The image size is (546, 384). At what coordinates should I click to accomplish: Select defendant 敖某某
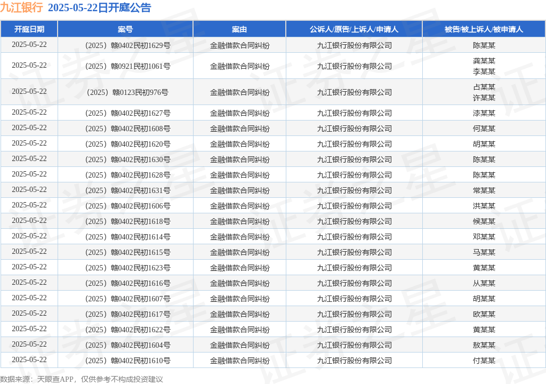click(x=484, y=345)
